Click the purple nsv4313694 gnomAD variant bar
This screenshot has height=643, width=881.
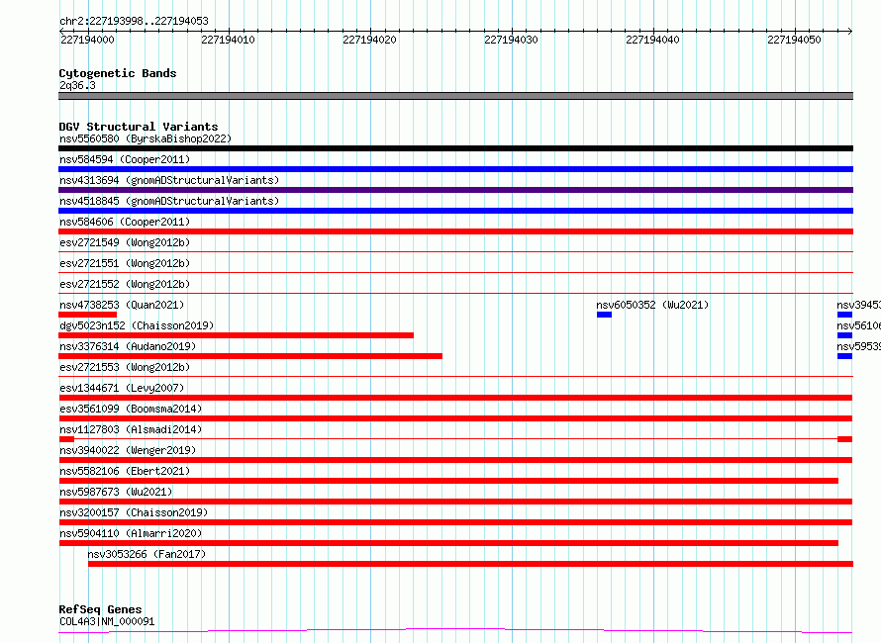[455, 190]
